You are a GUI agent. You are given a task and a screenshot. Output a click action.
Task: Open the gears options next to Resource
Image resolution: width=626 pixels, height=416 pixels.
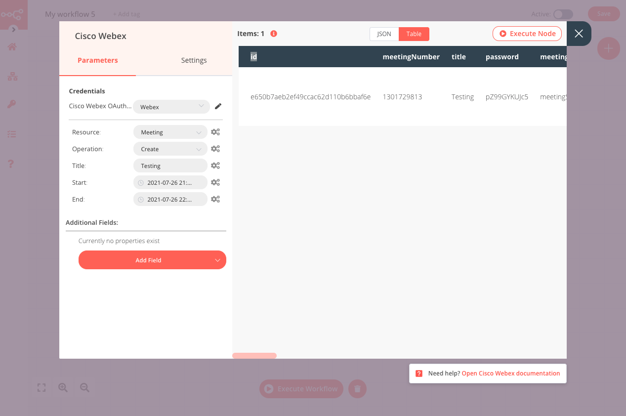[x=215, y=132]
